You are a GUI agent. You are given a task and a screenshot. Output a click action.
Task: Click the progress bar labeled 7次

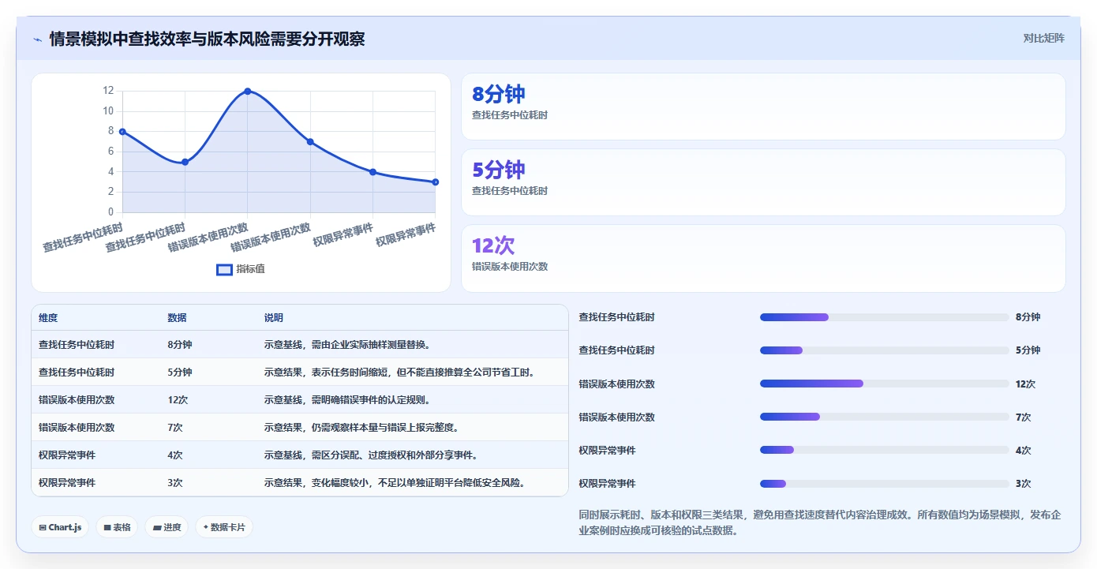coord(884,417)
